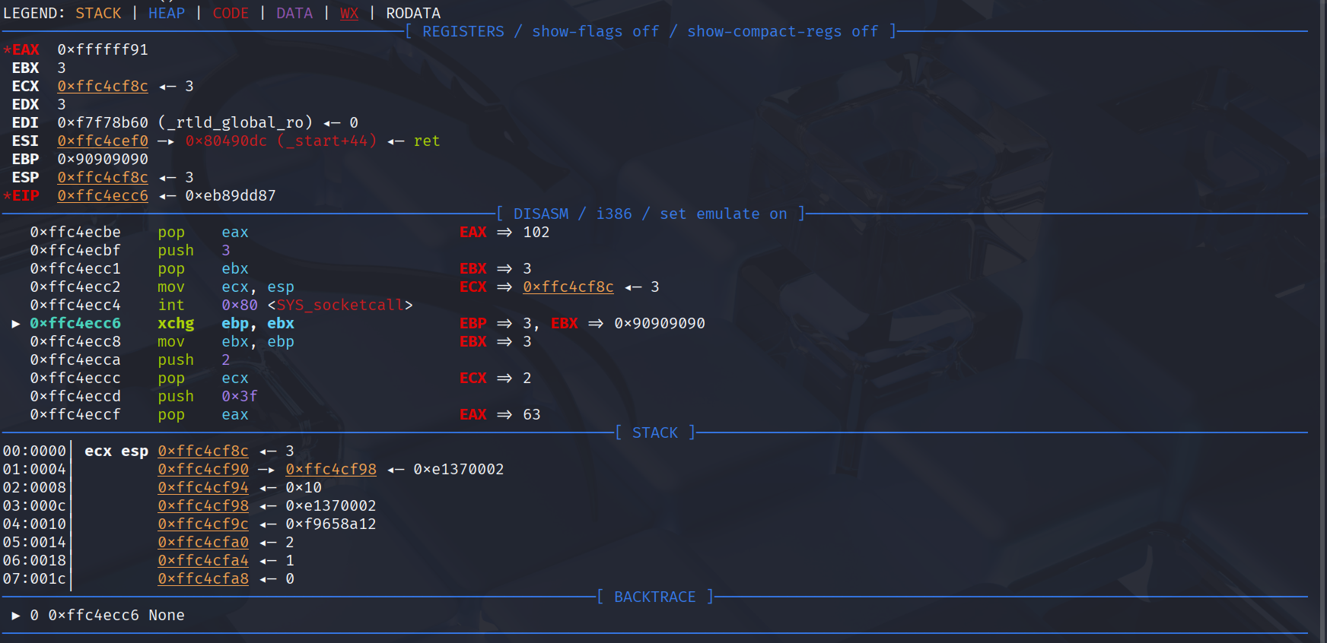Screen dimensions: 1327x643
Task: Click the red asterisk next to EAX
Action: 7,50
